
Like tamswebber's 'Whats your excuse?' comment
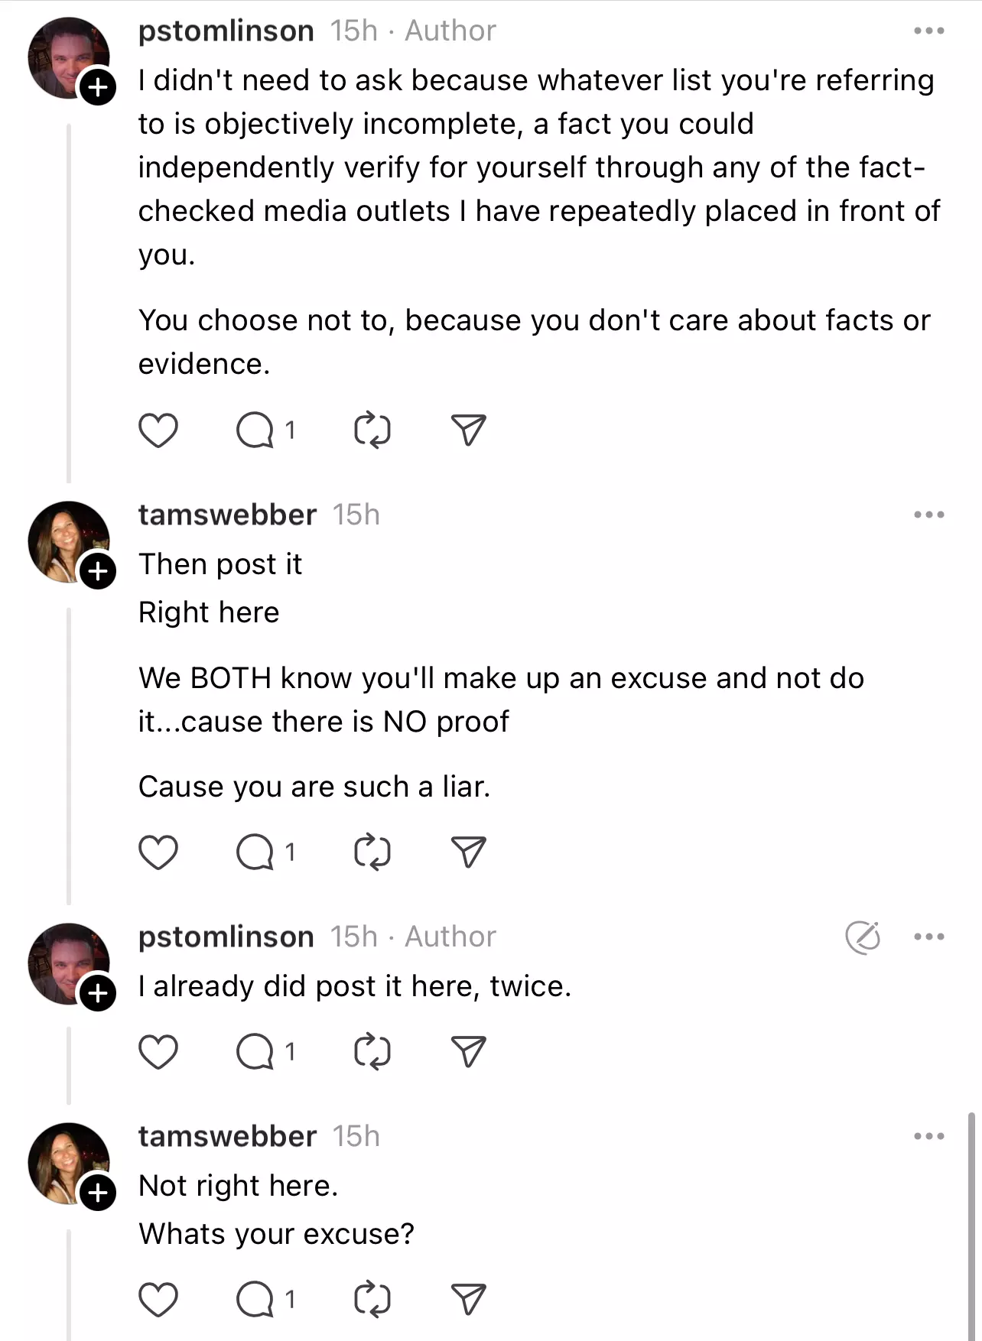click(x=158, y=1299)
